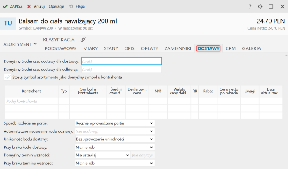Click the TU assortment type badge

[x=8, y=23]
